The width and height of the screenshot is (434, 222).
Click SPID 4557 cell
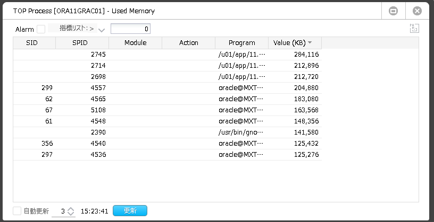(x=82, y=88)
